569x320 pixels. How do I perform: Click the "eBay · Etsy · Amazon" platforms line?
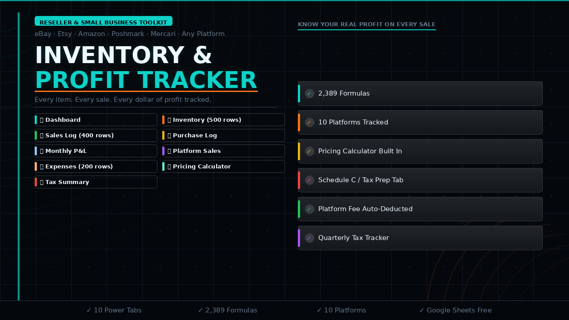pos(130,34)
